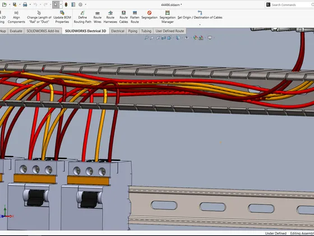The height and width of the screenshot is (236, 314).
Task: Switch to the Electrical tab
Action: [118, 31]
